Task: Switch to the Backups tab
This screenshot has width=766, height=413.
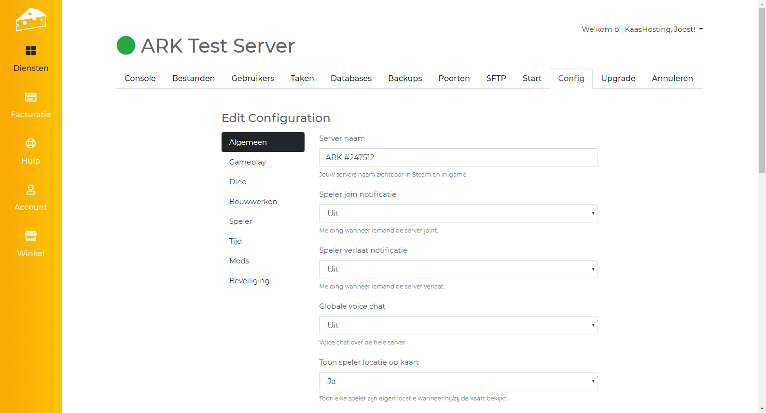Action: pos(405,78)
